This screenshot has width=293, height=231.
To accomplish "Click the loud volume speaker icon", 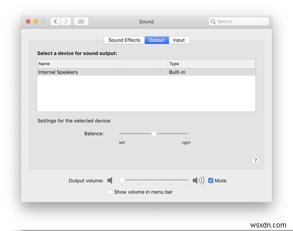I will [x=198, y=180].
